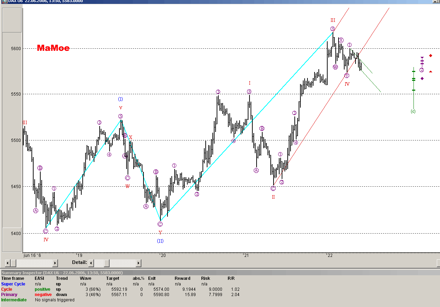The width and height of the screenshot is (440, 307).
Task: Click the 19 date label on time axis
Action: click(x=80, y=255)
